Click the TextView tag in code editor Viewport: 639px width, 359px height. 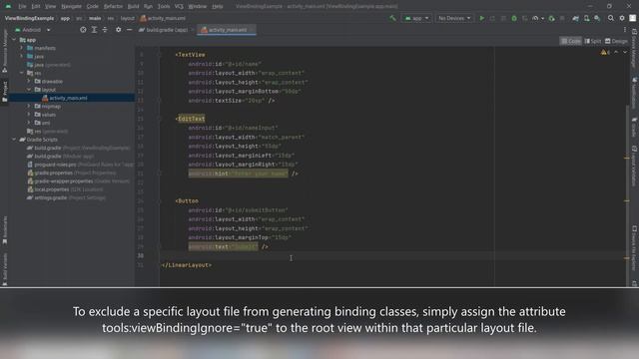(191, 55)
